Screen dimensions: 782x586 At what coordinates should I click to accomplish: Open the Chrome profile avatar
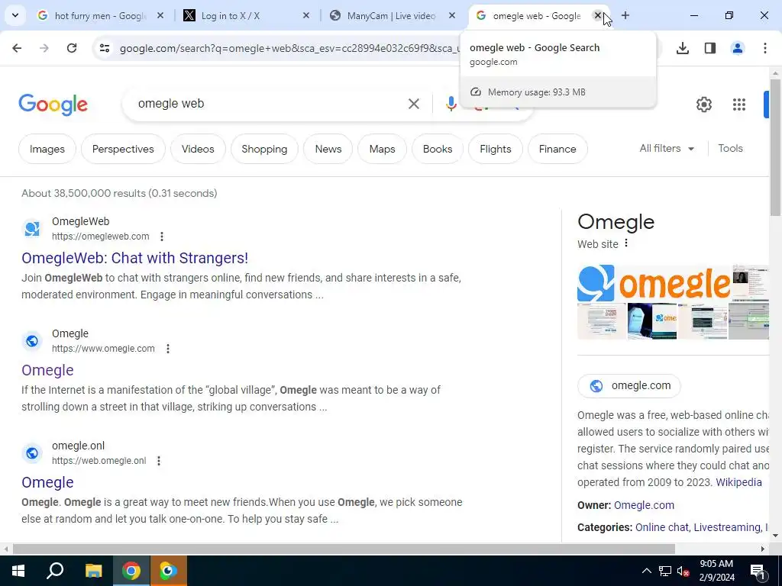tap(738, 48)
